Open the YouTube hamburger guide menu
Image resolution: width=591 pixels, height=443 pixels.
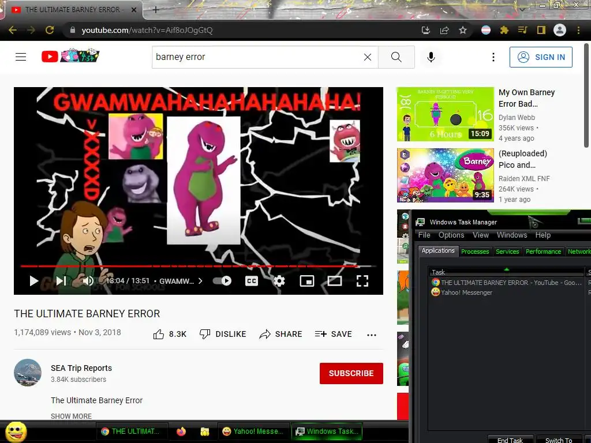coord(21,57)
